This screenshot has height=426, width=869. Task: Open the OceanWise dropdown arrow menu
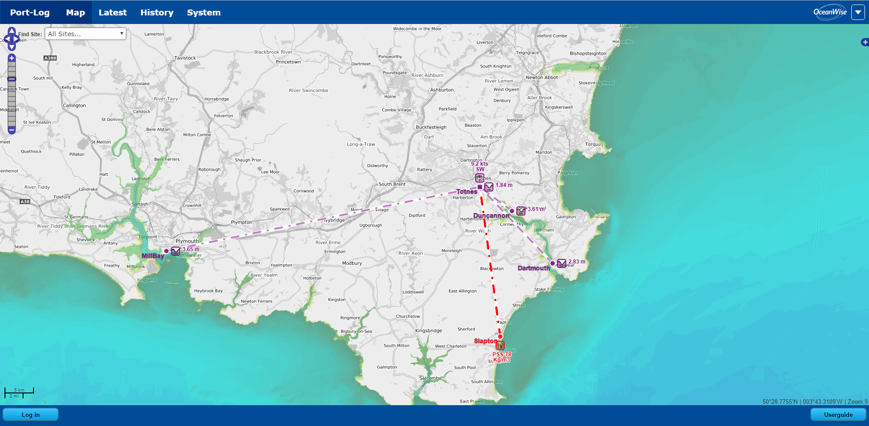coord(858,12)
